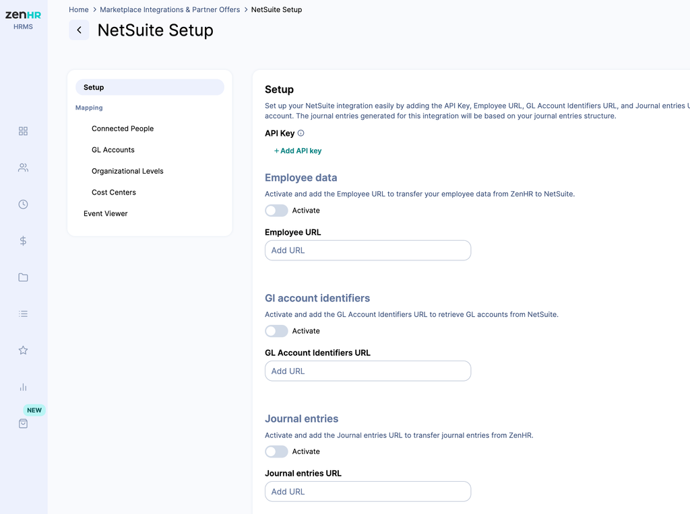Viewport: 690px width, 514px height.
Task: Click the Employee data heading
Action: [x=301, y=178]
